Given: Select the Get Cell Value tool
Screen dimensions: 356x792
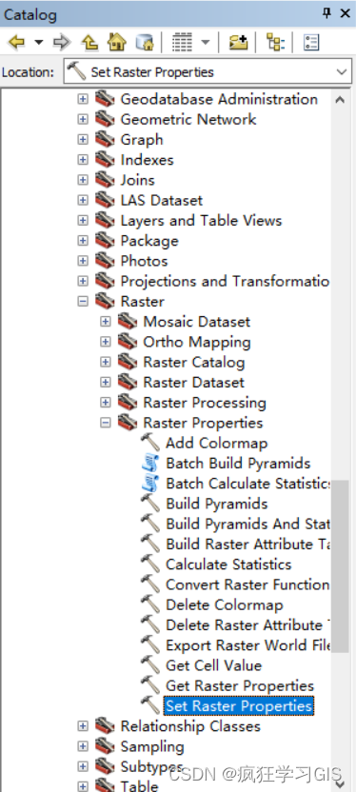Looking at the screenshot, I should [213, 665].
